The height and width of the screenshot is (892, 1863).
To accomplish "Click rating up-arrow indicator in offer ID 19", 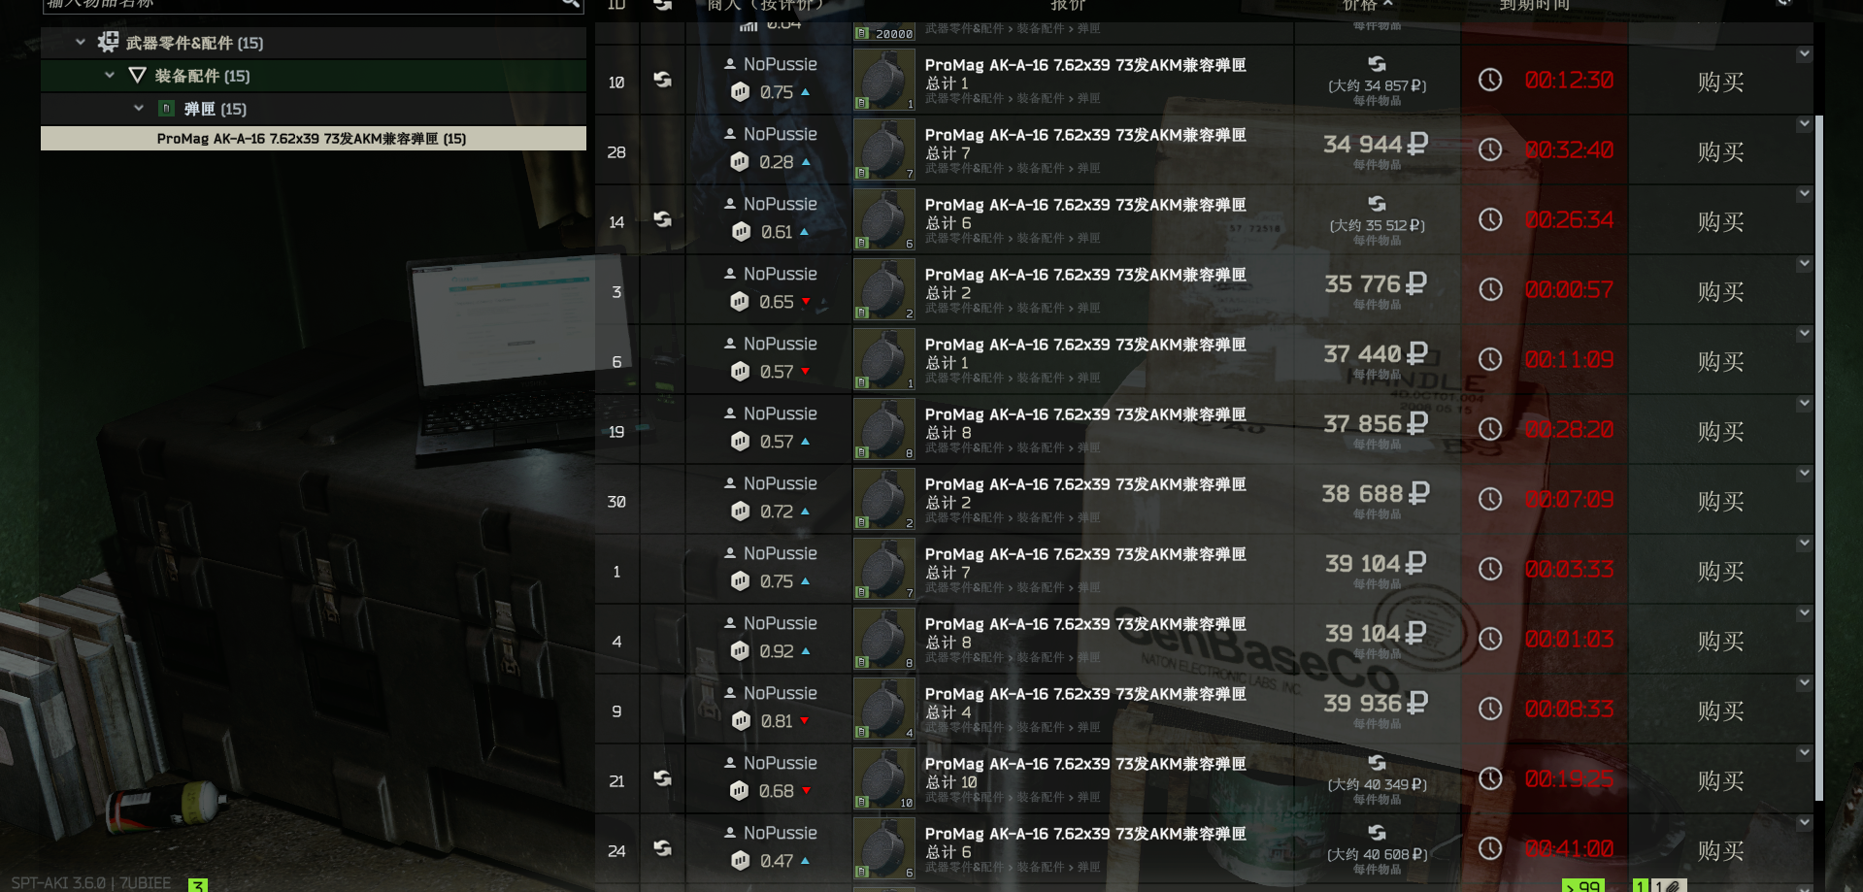I will tap(805, 442).
